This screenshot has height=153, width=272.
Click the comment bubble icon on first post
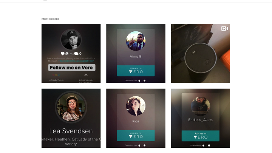[x=76, y=54]
